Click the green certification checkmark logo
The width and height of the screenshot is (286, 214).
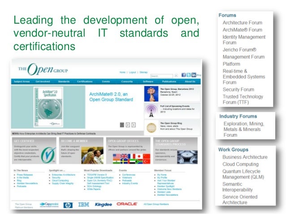click(48, 155)
